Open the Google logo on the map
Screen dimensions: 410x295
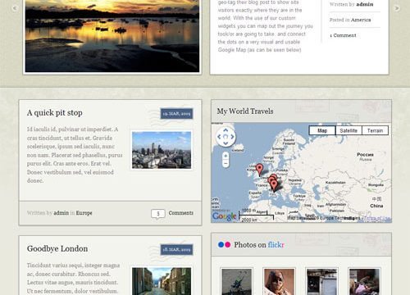pos(224,216)
